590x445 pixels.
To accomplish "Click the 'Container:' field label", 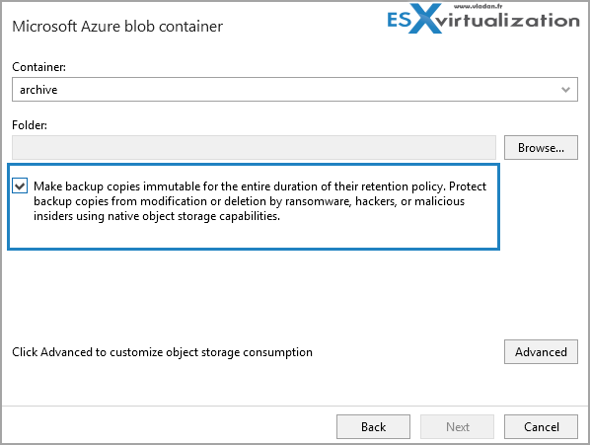I will click(x=38, y=66).
